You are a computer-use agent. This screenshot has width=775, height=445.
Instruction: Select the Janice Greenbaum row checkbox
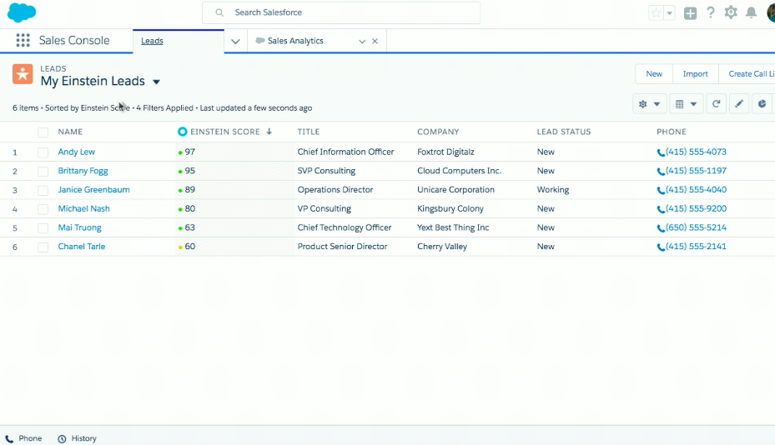43,190
